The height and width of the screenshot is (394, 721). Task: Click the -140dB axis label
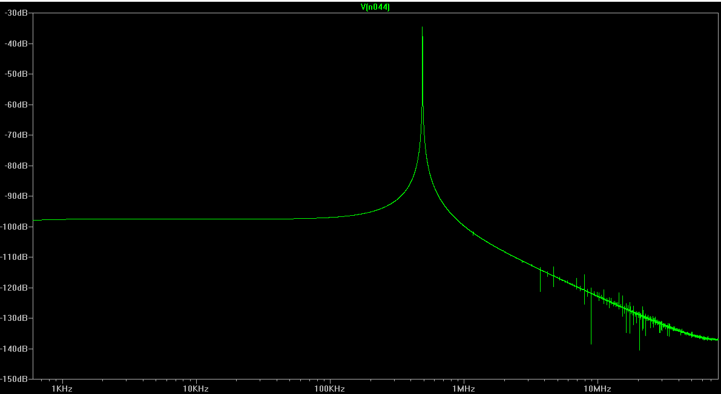click(15, 349)
